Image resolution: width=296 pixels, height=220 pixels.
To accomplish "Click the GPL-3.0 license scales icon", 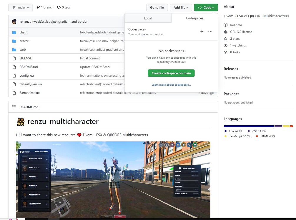I will pyautogui.click(x=225, y=32).
